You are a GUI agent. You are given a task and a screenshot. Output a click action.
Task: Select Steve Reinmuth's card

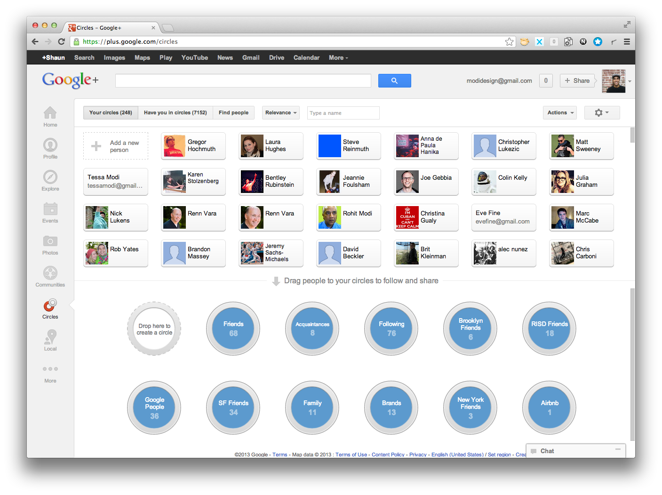pyautogui.click(x=349, y=146)
